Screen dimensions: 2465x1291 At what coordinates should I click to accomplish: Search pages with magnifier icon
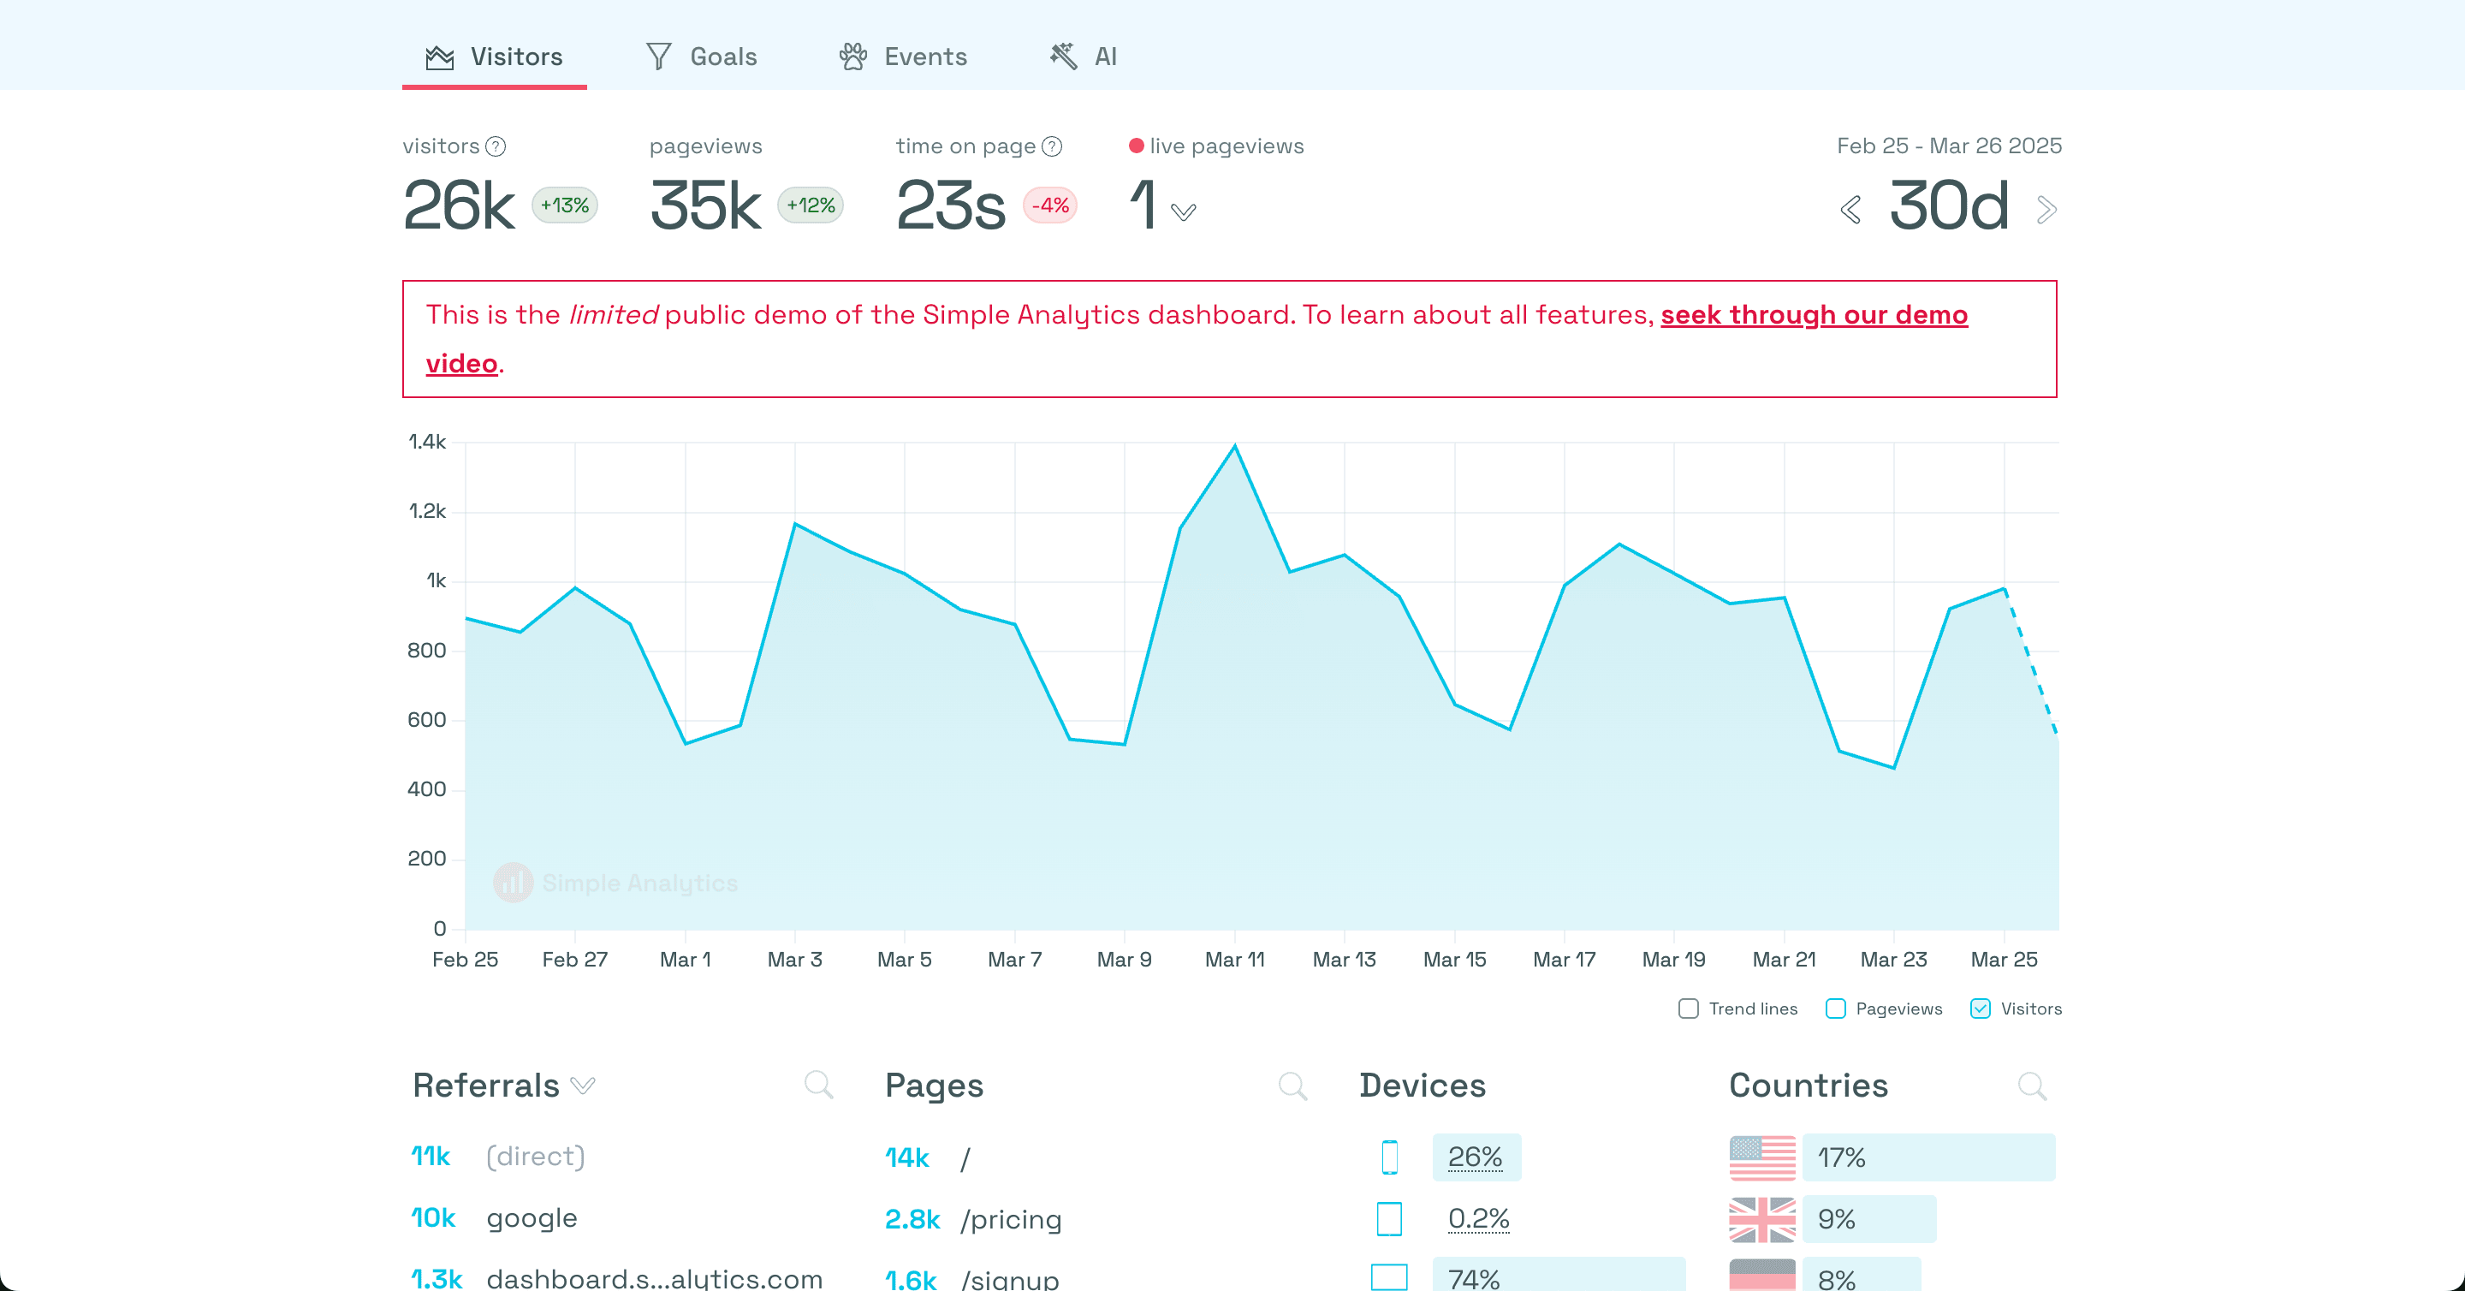coord(1292,1086)
